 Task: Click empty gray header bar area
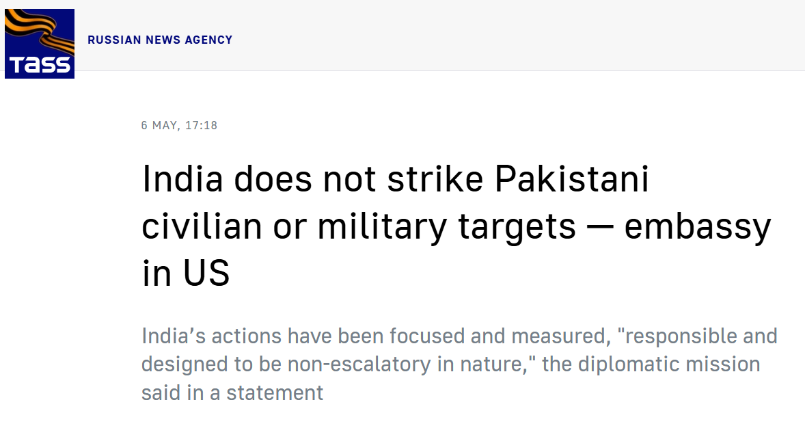tap(513, 36)
